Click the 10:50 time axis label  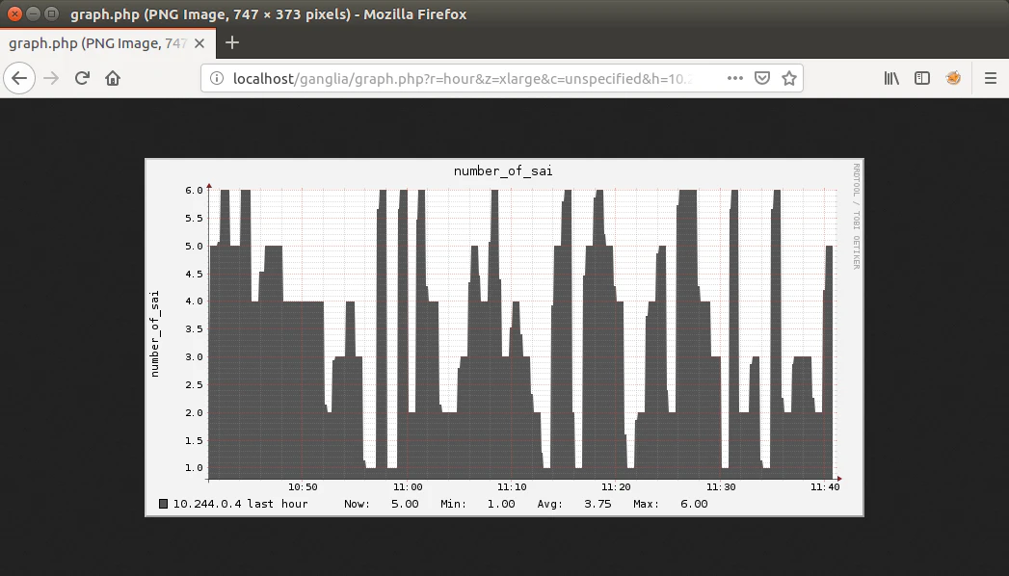[304, 487]
